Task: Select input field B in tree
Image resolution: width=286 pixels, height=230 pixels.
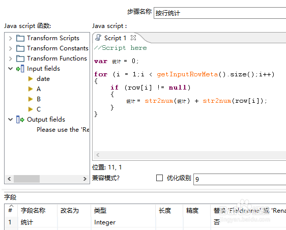Action: click(x=39, y=99)
